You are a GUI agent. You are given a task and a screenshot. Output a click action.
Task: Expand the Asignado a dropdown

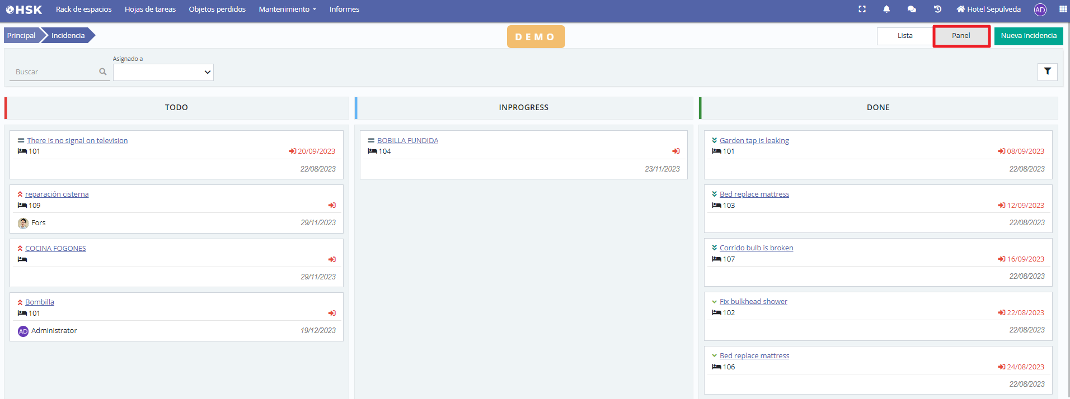163,72
